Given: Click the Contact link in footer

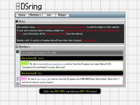Looking at the screenshot, I should click(x=93, y=91).
